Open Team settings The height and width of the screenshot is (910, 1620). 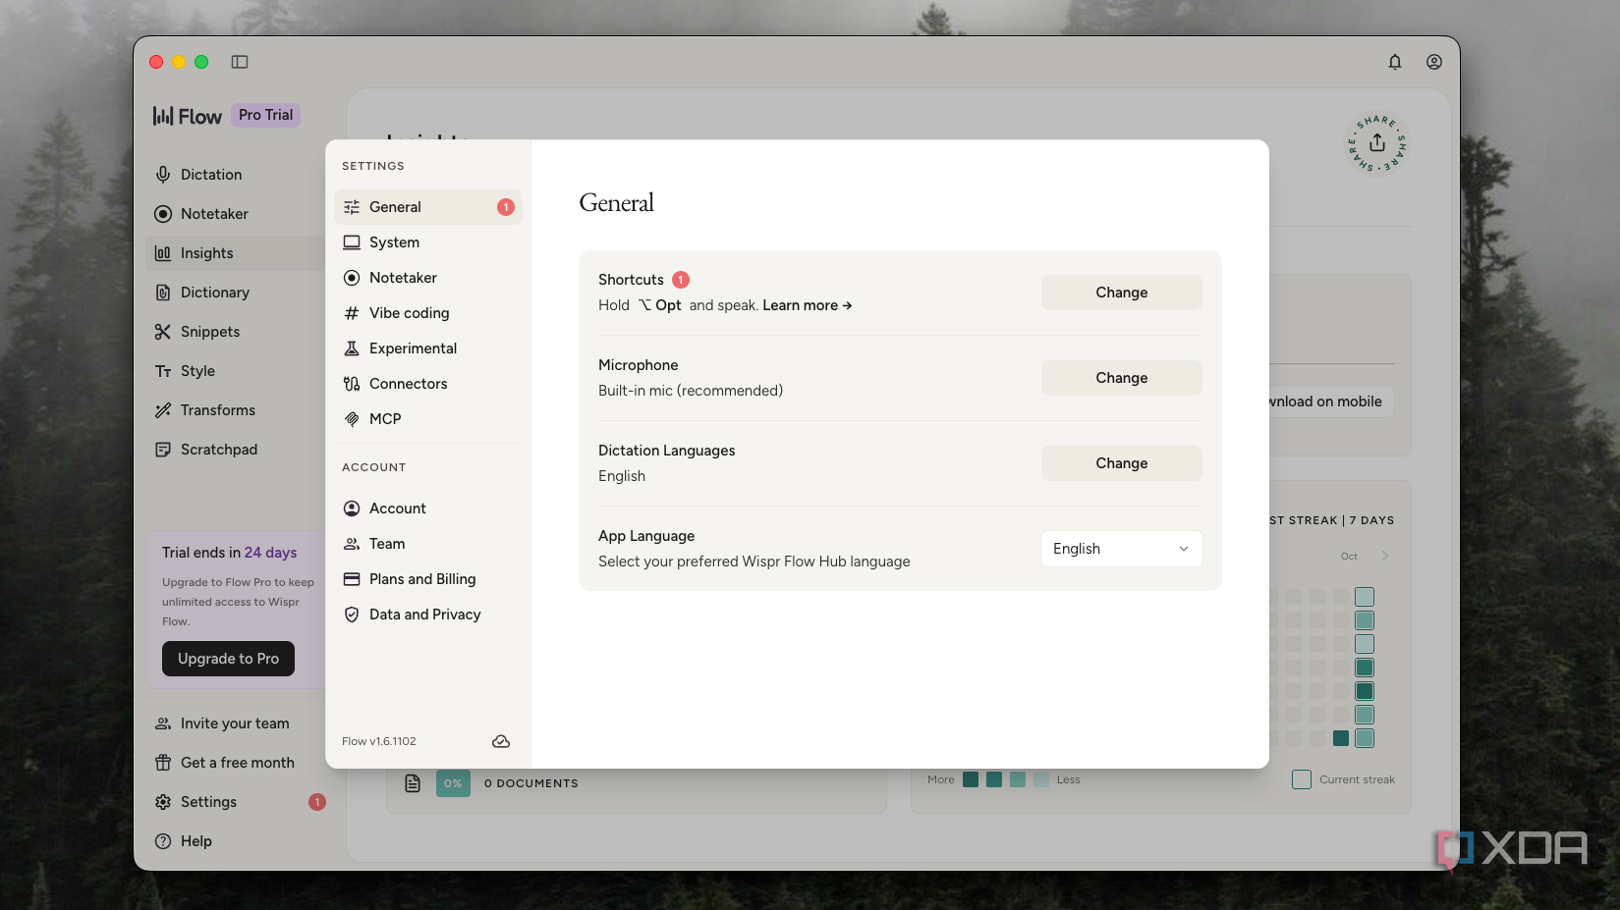point(427,544)
